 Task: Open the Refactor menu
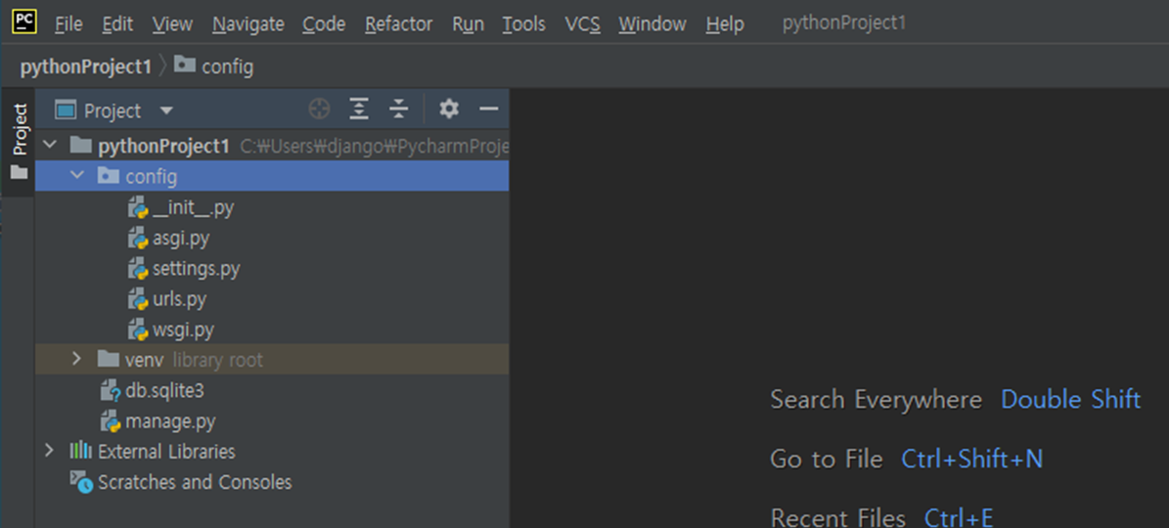[x=399, y=23]
